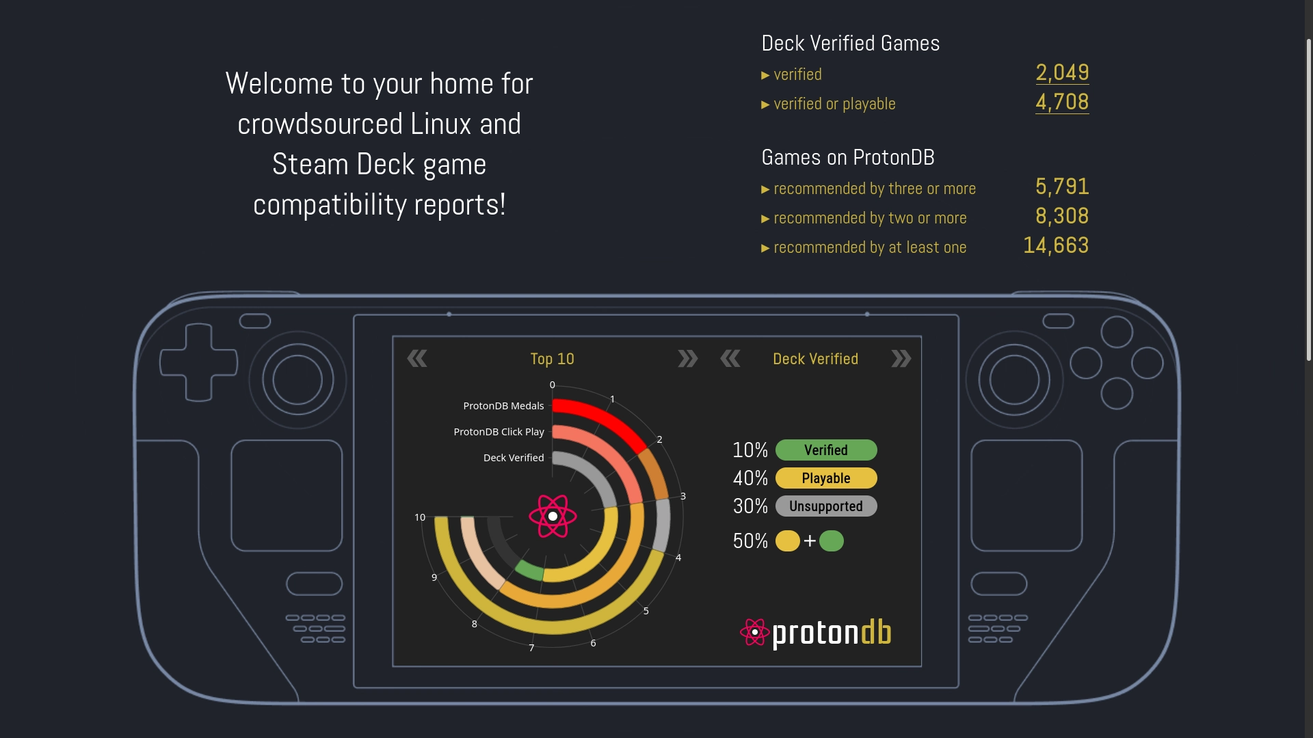Toggle ProtonDB Click Play ring display
Viewport: 1313px width, 738px height.
click(499, 432)
